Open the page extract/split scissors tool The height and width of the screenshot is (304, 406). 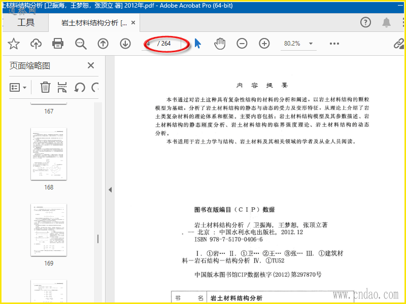tap(62, 87)
